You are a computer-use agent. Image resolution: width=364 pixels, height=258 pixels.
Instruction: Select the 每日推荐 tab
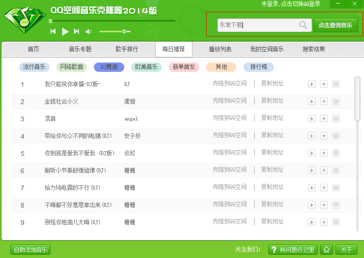click(x=174, y=49)
